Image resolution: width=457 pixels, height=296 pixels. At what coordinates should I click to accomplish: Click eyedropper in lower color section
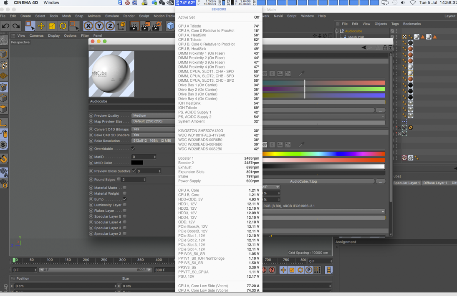pyautogui.click(x=302, y=144)
